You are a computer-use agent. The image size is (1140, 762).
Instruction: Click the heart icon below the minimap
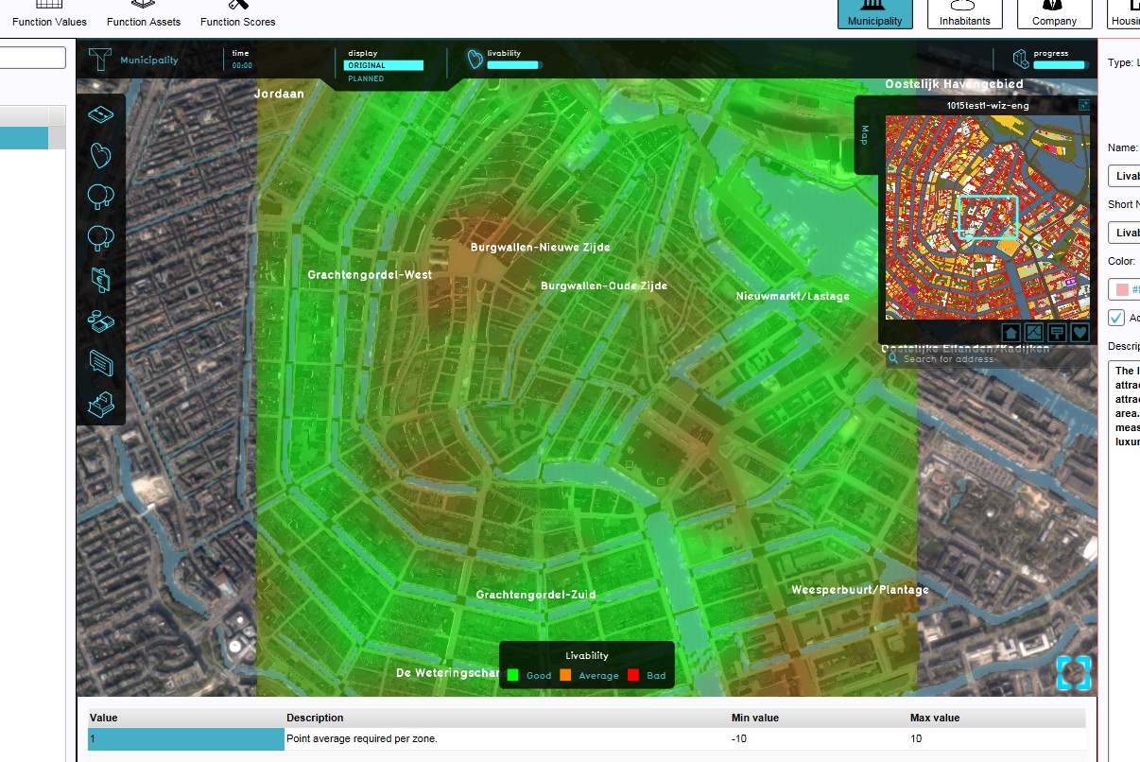1080,333
